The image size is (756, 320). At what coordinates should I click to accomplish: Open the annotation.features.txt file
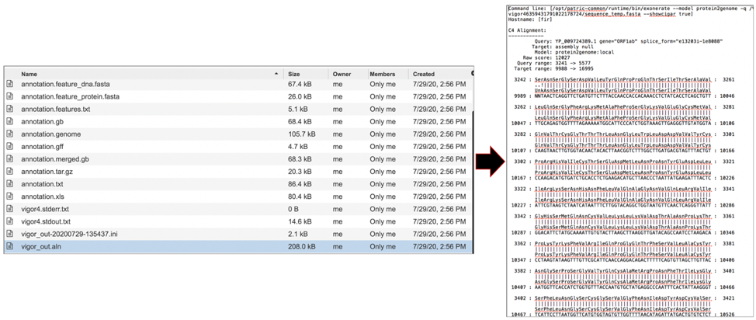[55, 109]
